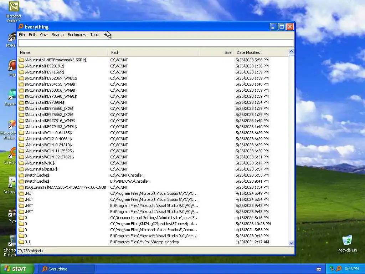Select folder icon of $NtUninstall.NETFramework3.5SP1$
The height and width of the screenshot is (274, 365).
pyautogui.click(x=21, y=60)
